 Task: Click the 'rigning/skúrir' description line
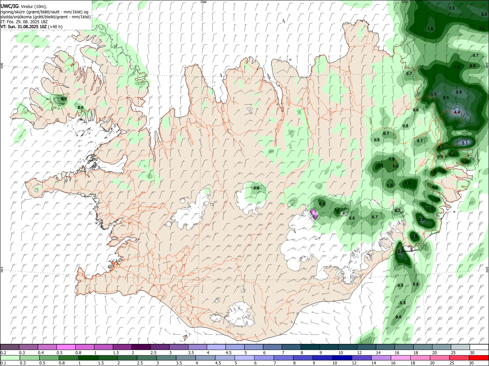coord(45,12)
